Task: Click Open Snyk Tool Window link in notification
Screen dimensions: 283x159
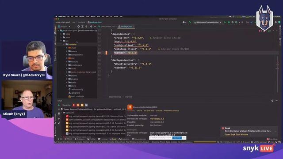Action: click(237, 134)
